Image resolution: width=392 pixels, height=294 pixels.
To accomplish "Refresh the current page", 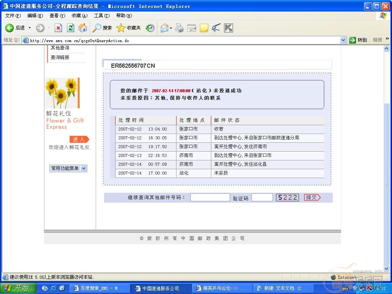I will point(70,28).
